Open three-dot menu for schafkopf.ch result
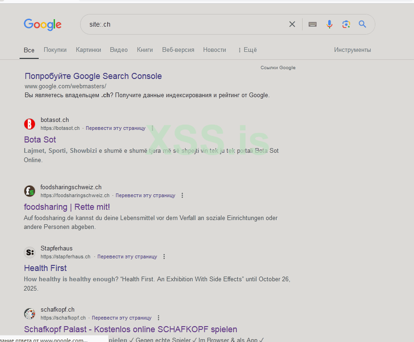This screenshot has height=342, width=414. pyautogui.click(x=159, y=318)
